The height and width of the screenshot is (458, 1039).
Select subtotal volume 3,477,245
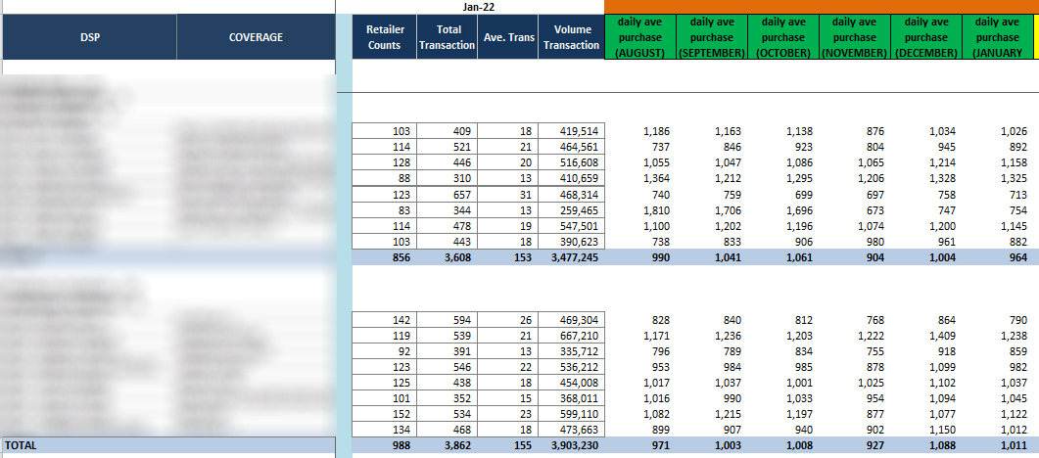pyautogui.click(x=571, y=258)
